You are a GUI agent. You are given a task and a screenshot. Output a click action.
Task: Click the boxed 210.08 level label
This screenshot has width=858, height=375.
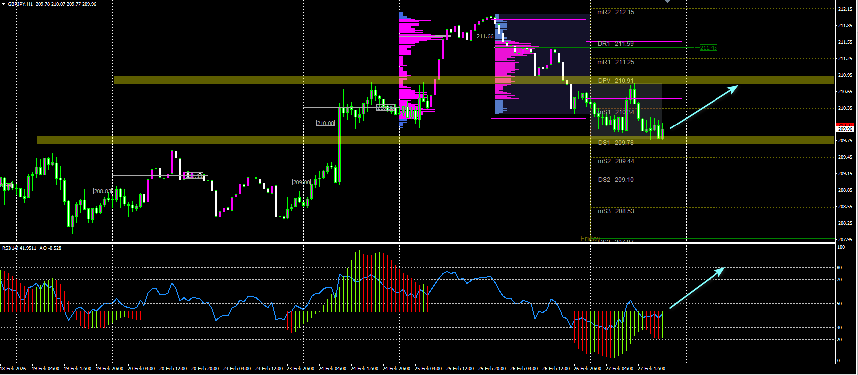[x=326, y=123]
